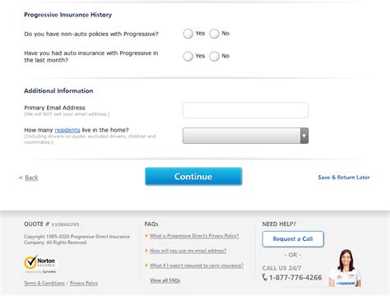The height and width of the screenshot is (296, 390).
Task: Click the Norton Secured badge icon
Action: tap(39, 264)
